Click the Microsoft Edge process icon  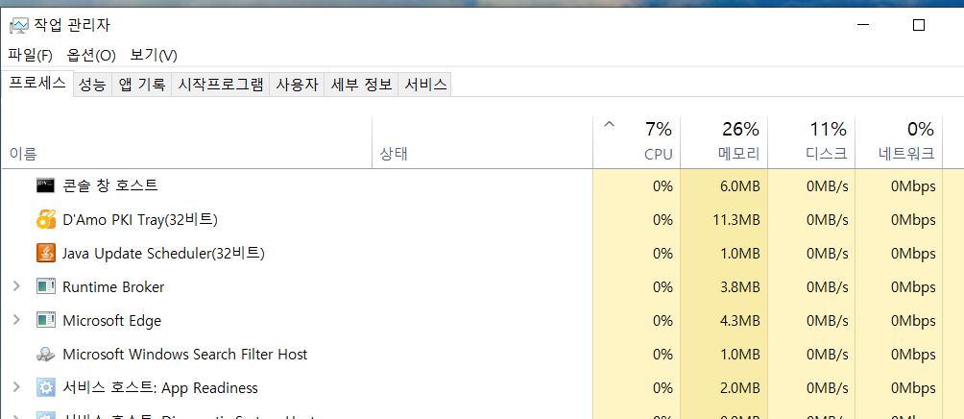tap(46, 321)
